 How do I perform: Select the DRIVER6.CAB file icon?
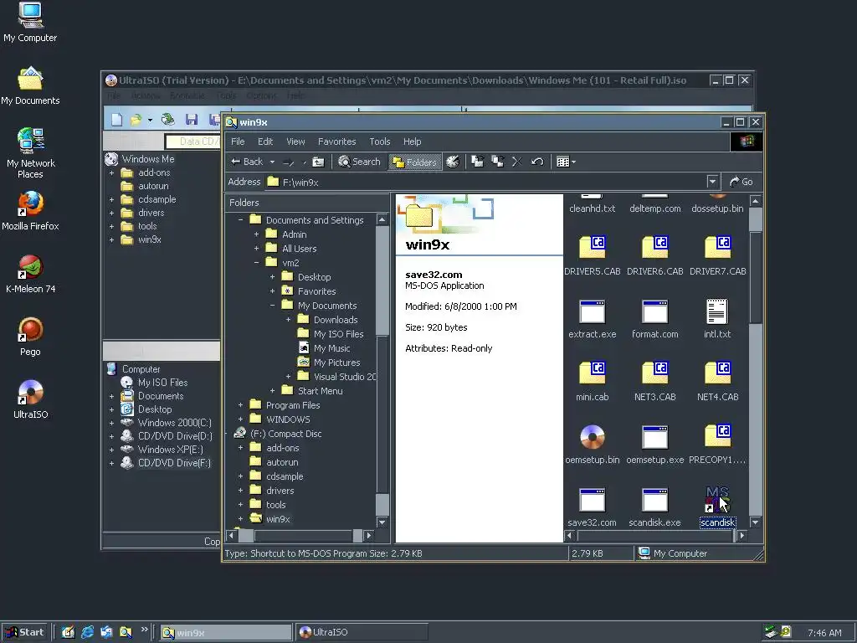654,247
